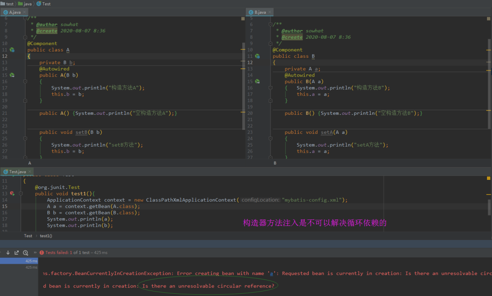The width and height of the screenshot is (492, 296).
Task: Click inspection indicator in B.java editor corner
Action: (488, 19)
